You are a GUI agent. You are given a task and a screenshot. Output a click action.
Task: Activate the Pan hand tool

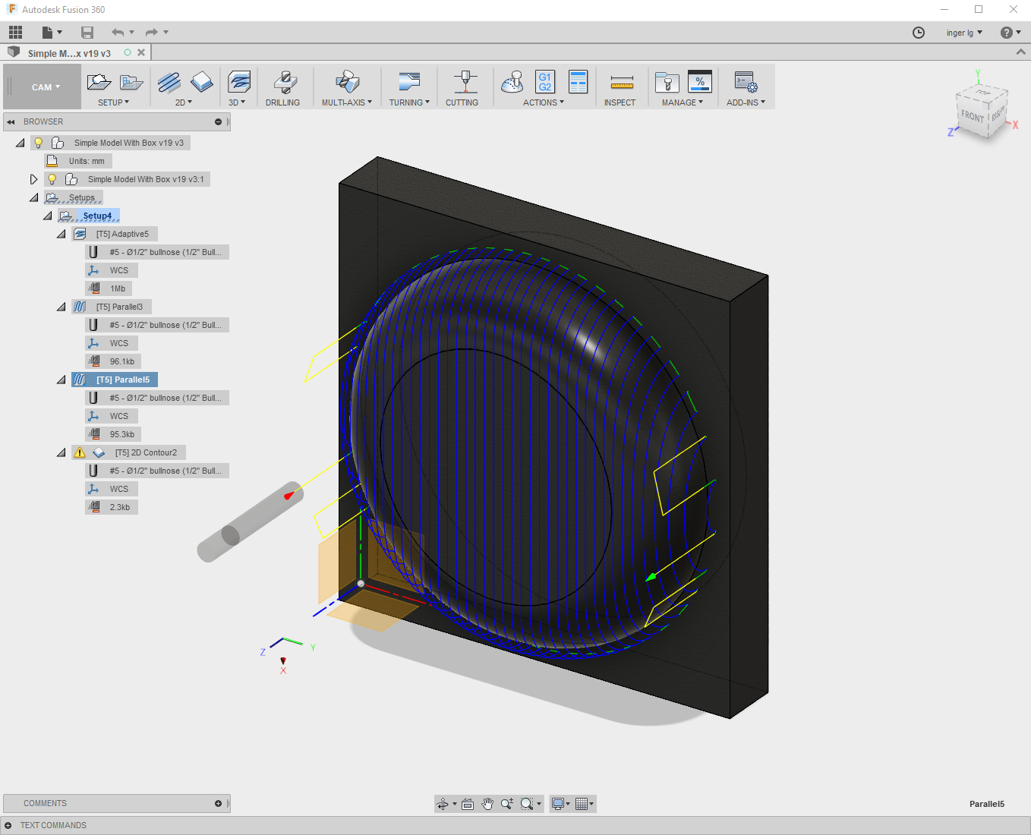487,804
